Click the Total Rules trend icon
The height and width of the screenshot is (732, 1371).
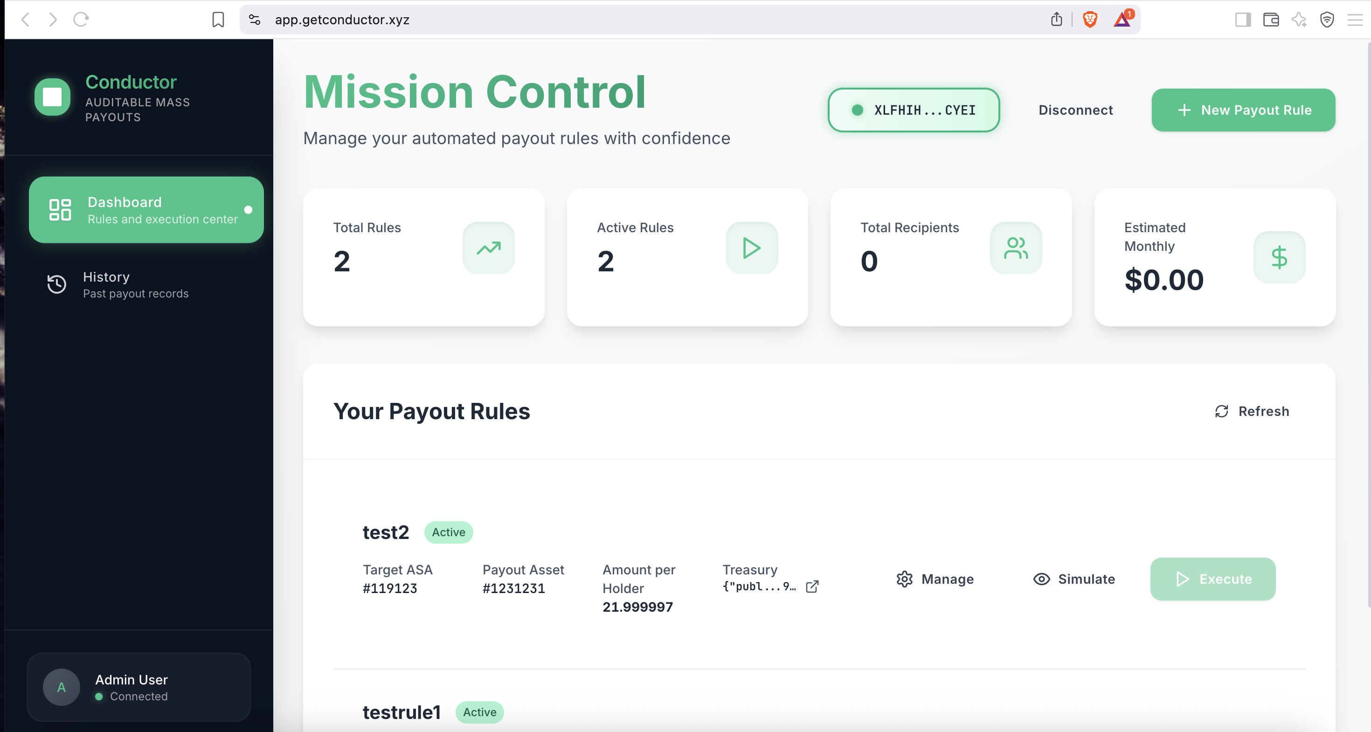pos(488,248)
